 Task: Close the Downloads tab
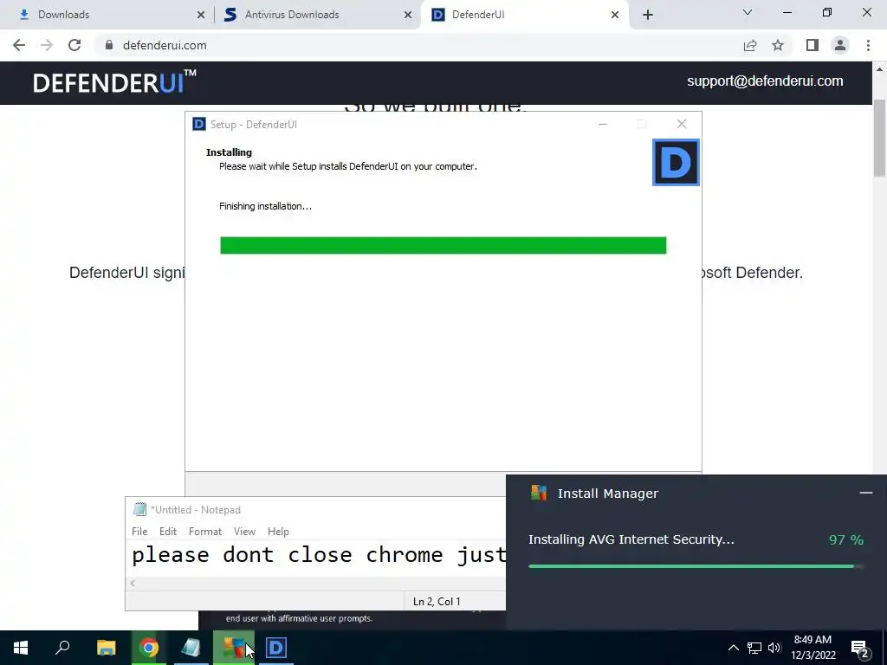click(200, 15)
